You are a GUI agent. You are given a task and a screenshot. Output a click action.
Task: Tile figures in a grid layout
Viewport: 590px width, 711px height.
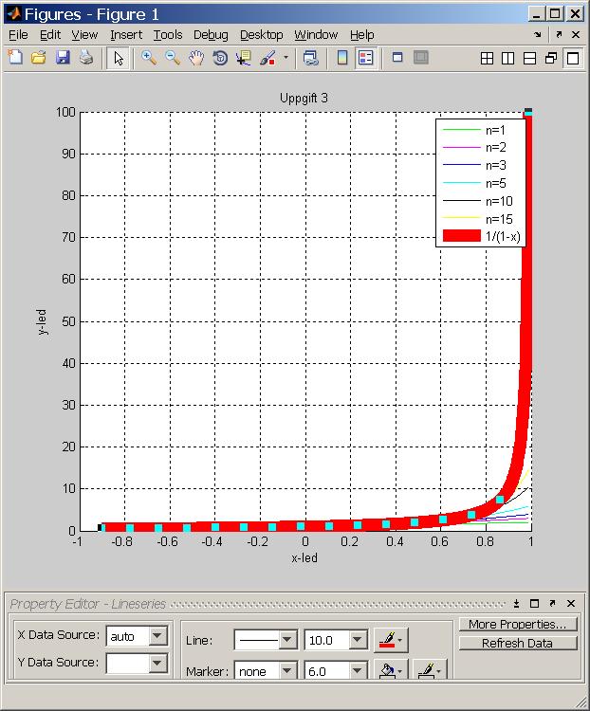pos(487,58)
